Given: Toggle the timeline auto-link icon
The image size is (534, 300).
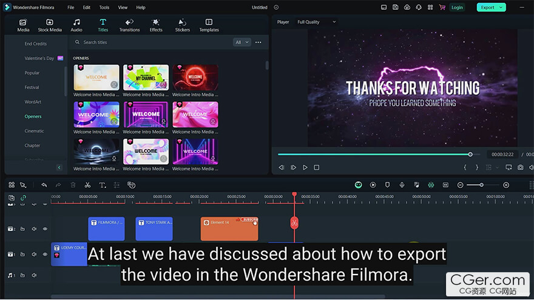Looking at the screenshot, I should [23, 198].
